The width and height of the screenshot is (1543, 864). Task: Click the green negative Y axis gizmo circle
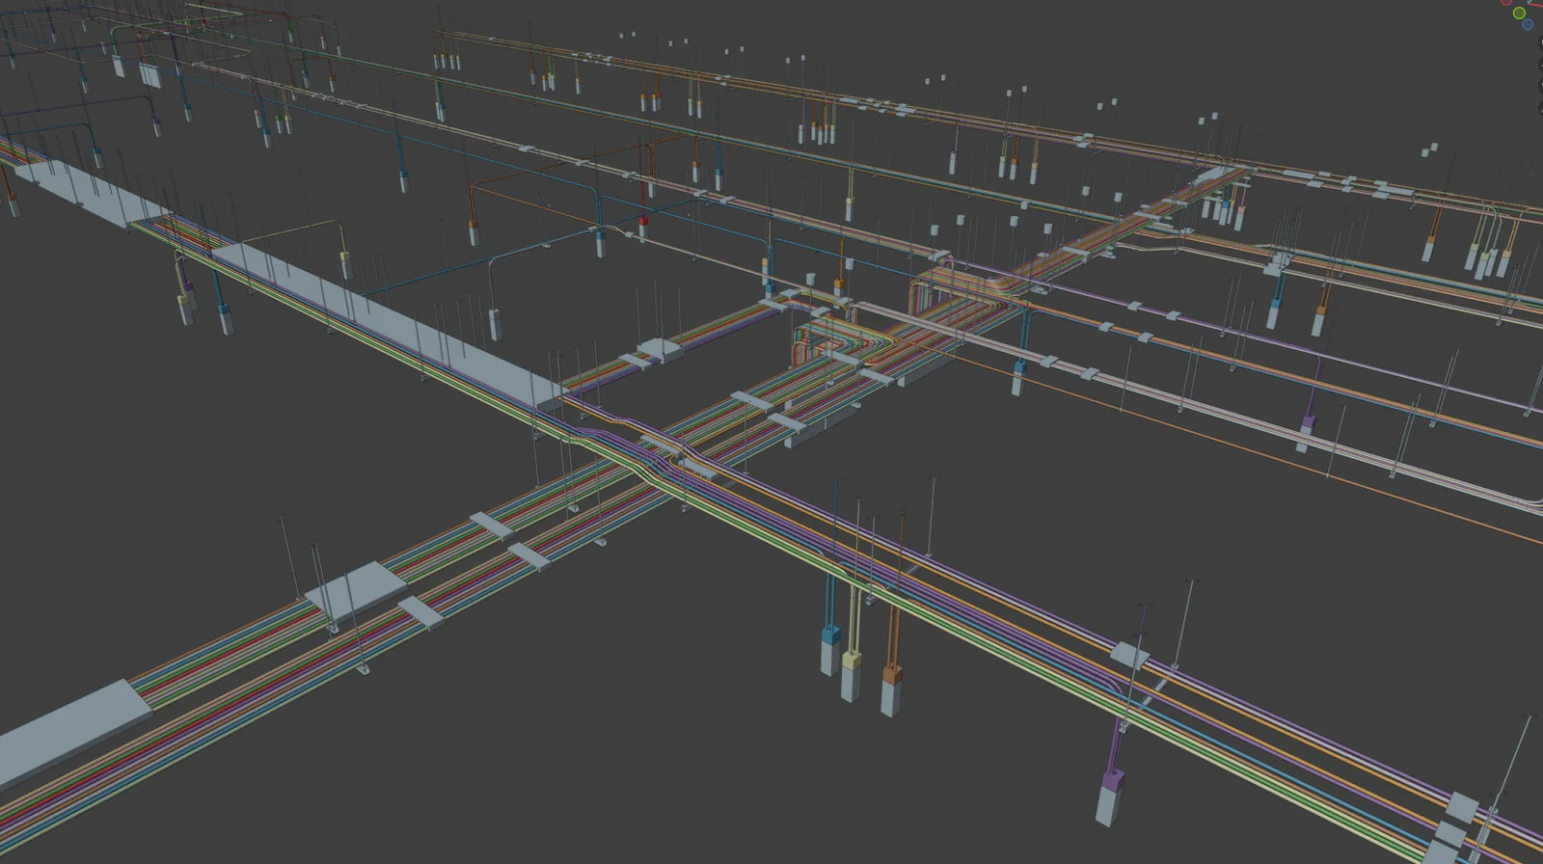1520,13
